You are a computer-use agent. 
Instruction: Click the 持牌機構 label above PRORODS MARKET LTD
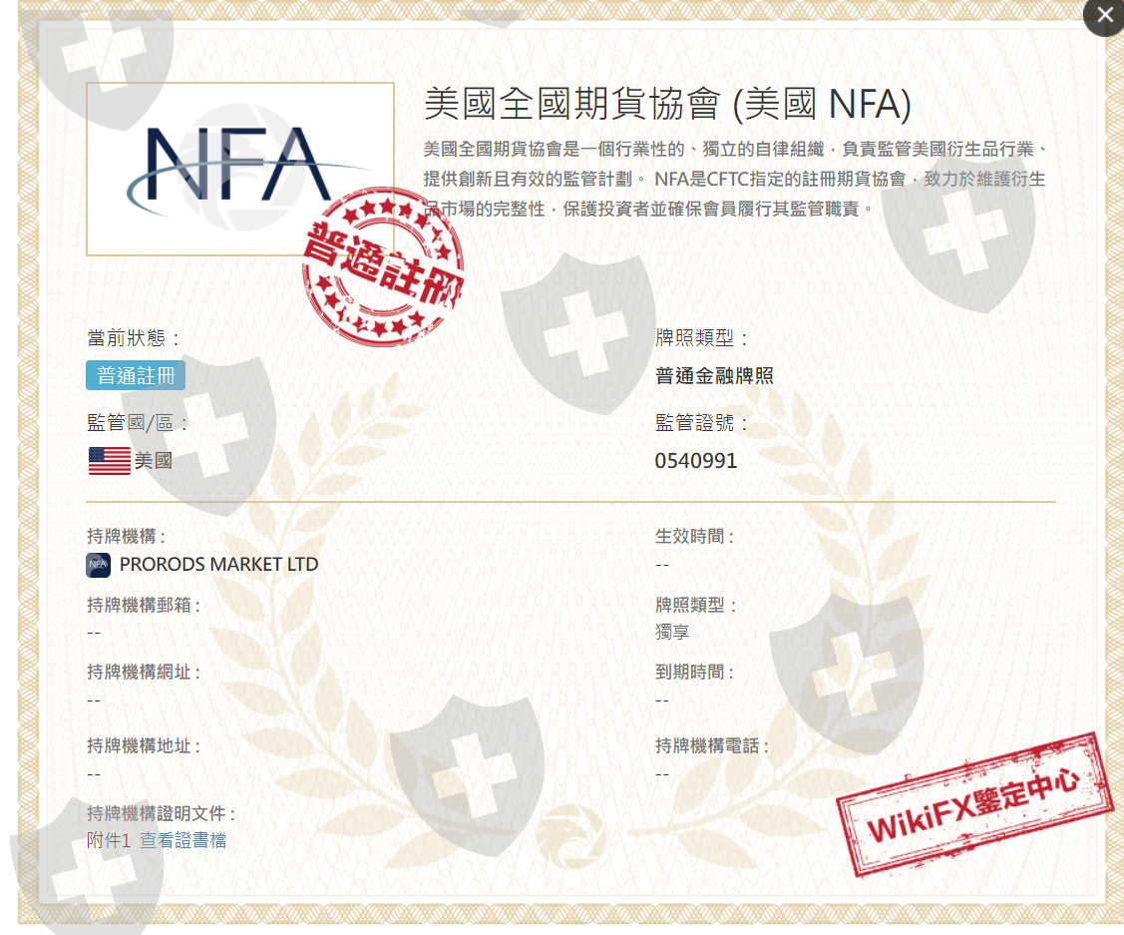coord(126,536)
